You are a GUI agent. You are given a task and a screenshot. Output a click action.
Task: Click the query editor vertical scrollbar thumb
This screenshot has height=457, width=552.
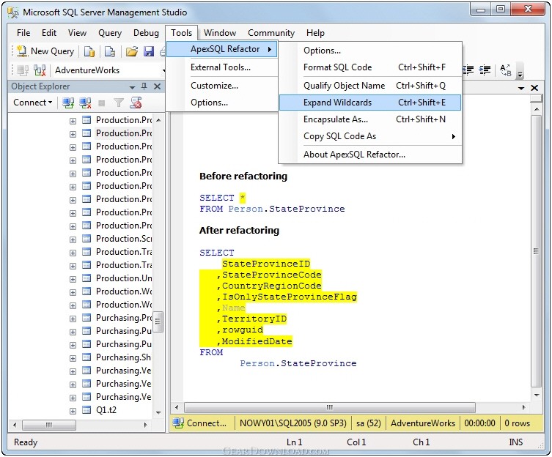(x=536, y=251)
